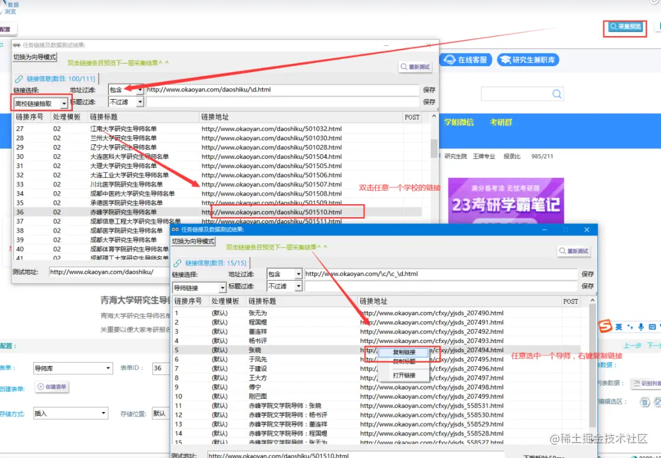This screenshot has width=661, height=458.
Task: Select tutor row 张无为
Action: click(376, 313)
